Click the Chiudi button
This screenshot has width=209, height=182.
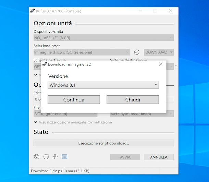133,100
